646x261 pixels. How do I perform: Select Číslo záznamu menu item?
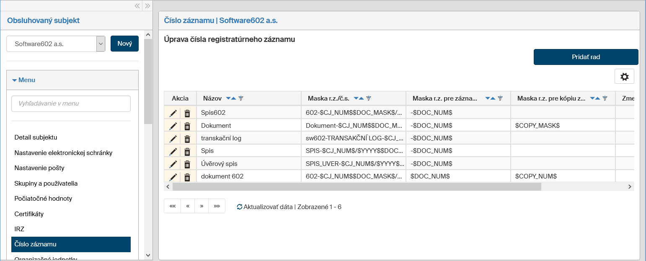pyautogui.click(x=71, y=244)
